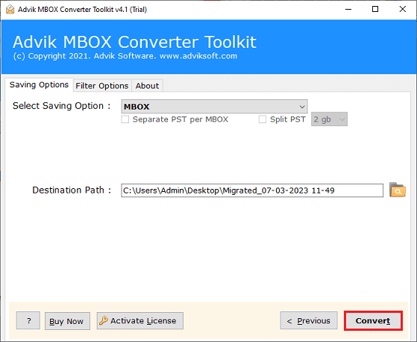Click the copyright text with www.adviksoft.com
The width and height of the screenshot is (417, 342).
pyautogui.click(x=125, y=56)
